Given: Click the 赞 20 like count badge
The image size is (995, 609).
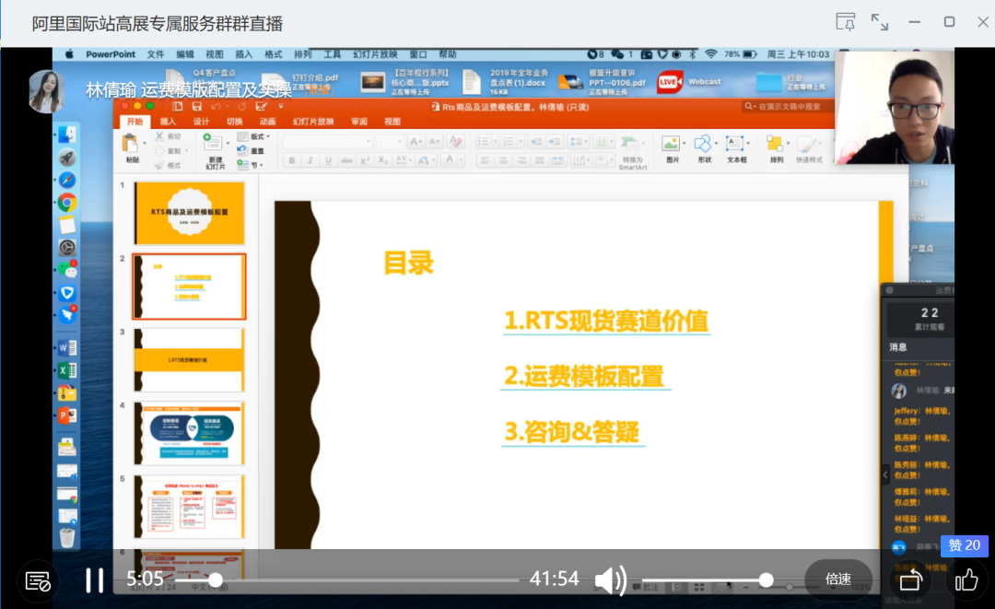Looking at the screenshot, I should pos(965,545).
